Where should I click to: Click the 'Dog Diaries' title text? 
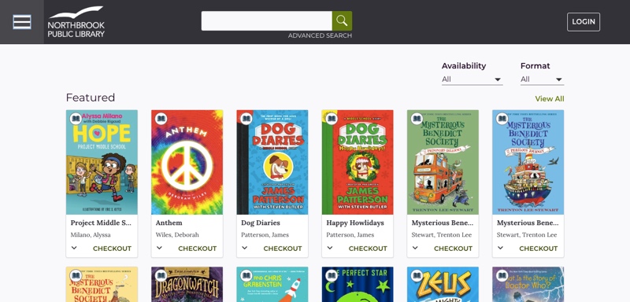point(261,223)
